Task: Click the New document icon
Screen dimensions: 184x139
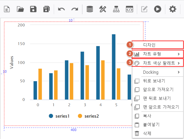Action: point(7,9)
